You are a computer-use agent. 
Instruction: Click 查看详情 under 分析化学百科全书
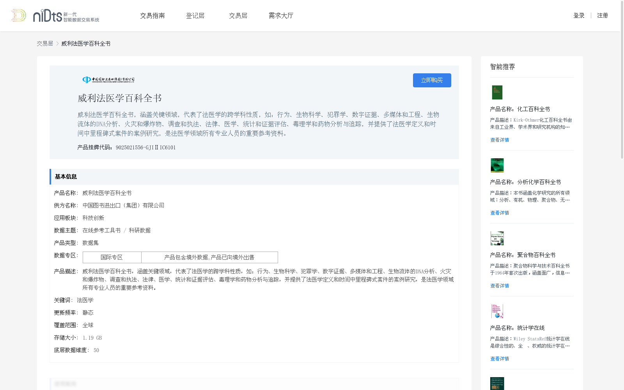[x=500, y=213]
